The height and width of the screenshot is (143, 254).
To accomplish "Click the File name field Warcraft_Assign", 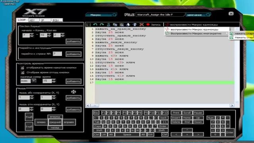I will [160, 15].
